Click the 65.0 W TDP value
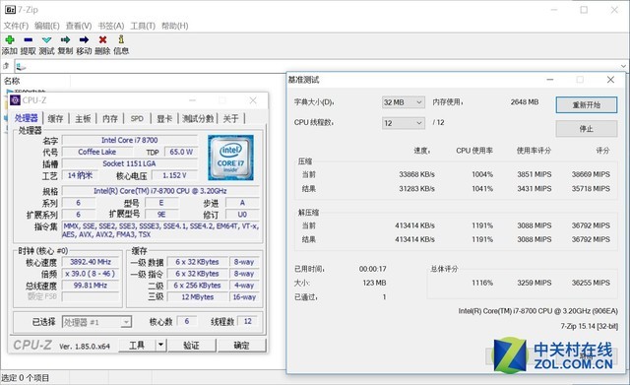The width and height of the screenshot is (630, 385). pyautogui.click(x=181, y=152)
